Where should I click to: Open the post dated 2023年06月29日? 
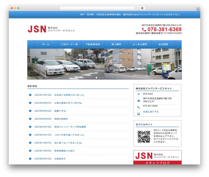(x=61, y=119)
